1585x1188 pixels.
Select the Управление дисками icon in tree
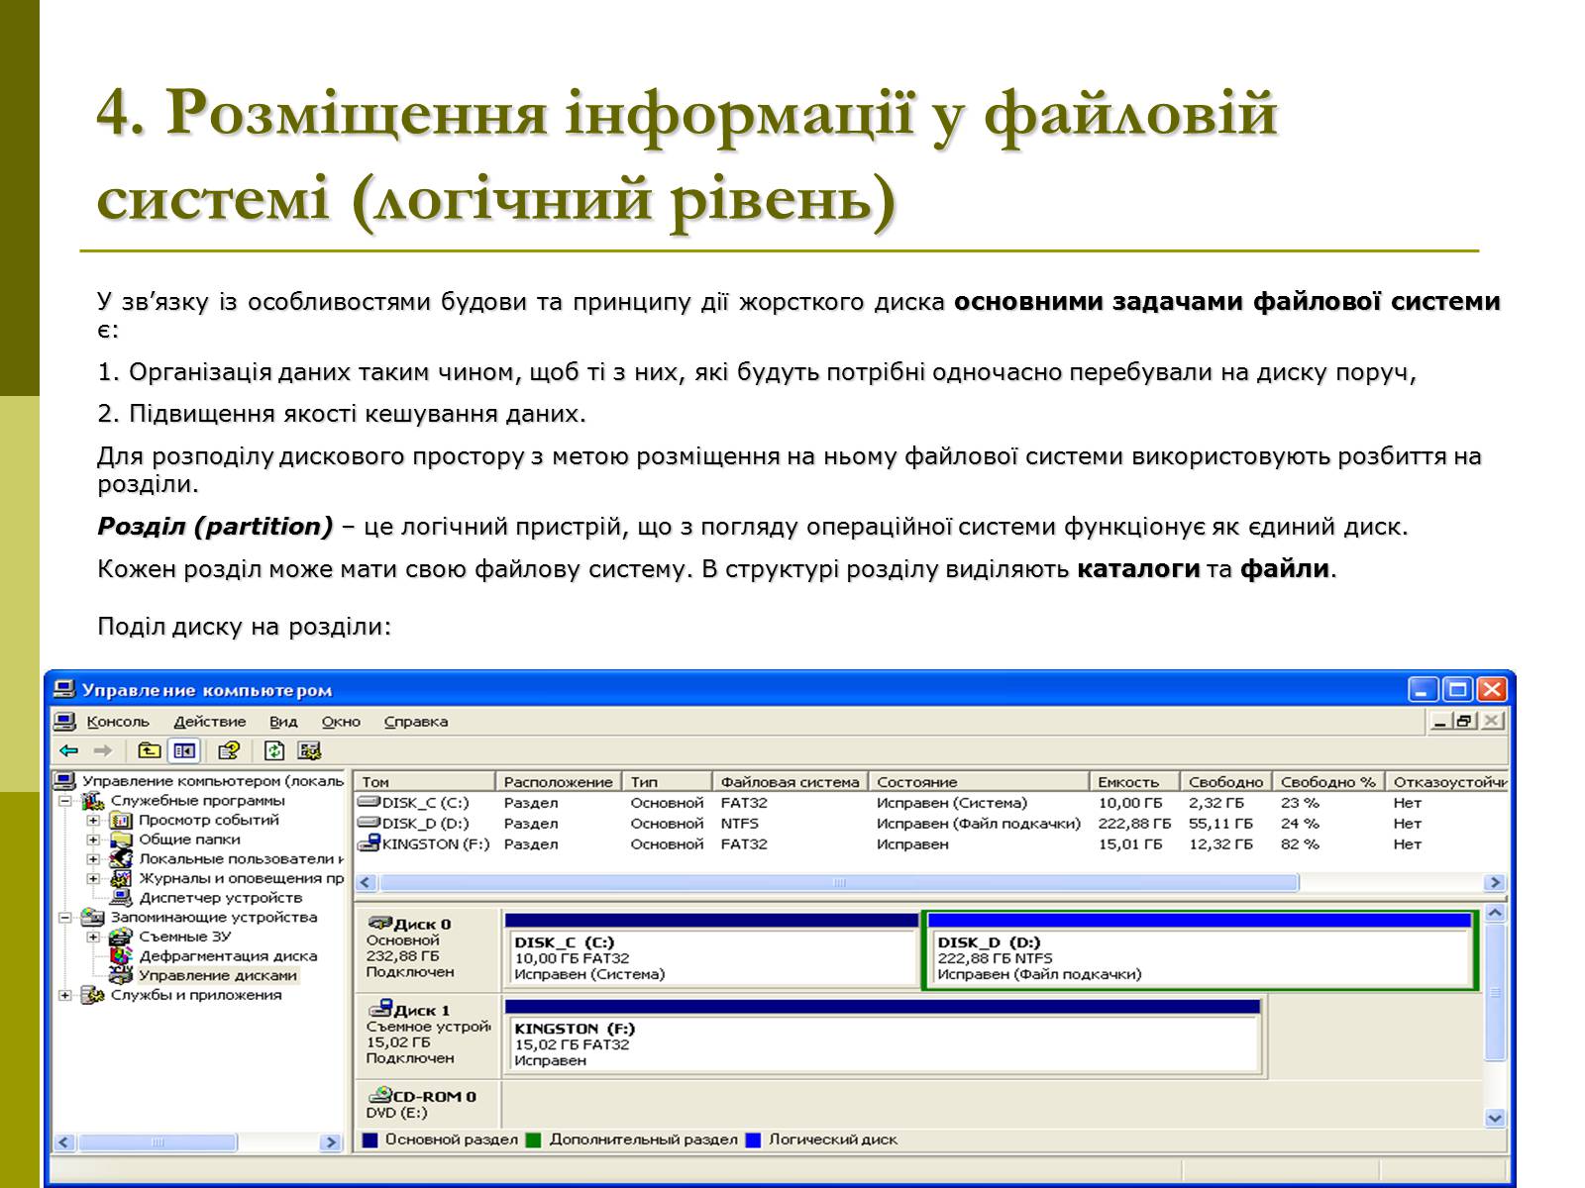click(121, 975)
